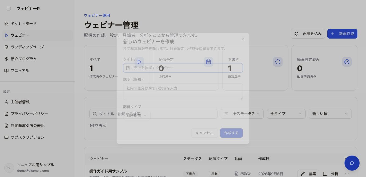Click the マ user avatar

(x=9, y=168)
